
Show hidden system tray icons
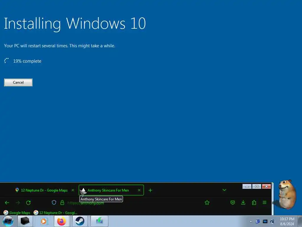pyautogui.click(x=251, y=222)
